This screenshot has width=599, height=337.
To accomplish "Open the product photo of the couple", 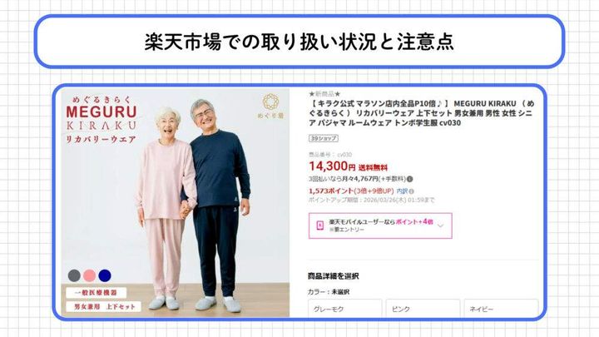I will 176,203.
